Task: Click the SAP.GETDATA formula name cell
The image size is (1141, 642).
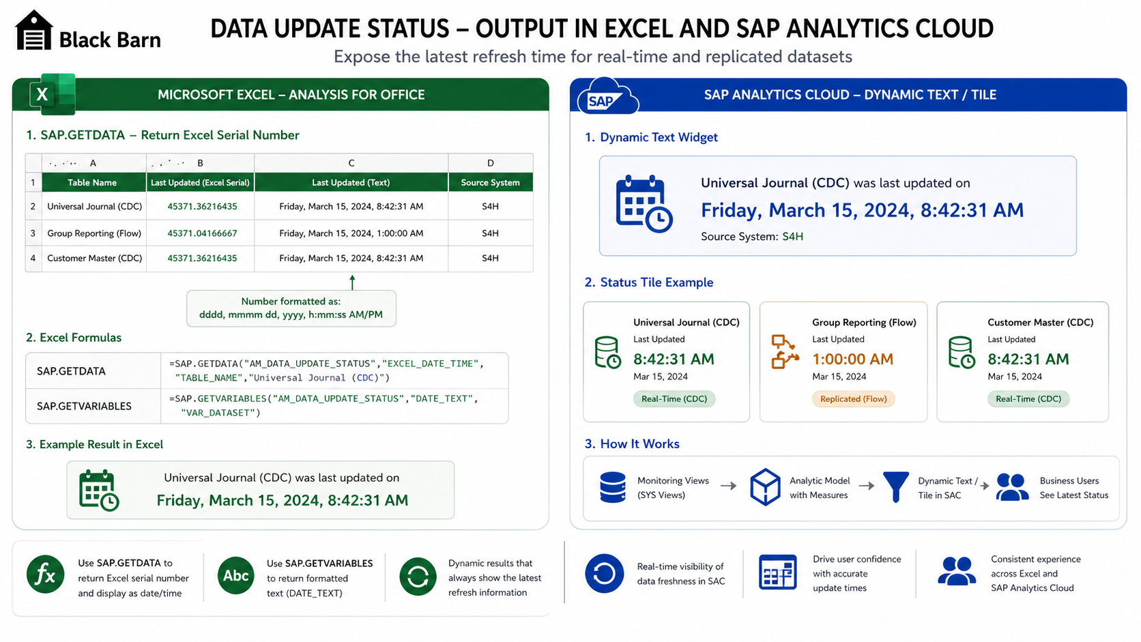Action: click(x=93, y=371)
